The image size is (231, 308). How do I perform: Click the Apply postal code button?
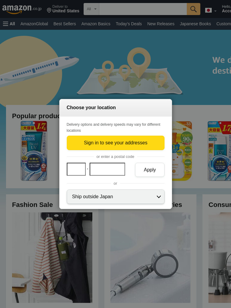point(150,170)
